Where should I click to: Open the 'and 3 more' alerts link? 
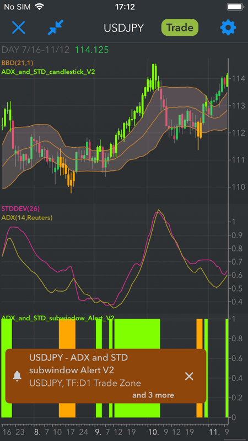click(x=153, y=395)
